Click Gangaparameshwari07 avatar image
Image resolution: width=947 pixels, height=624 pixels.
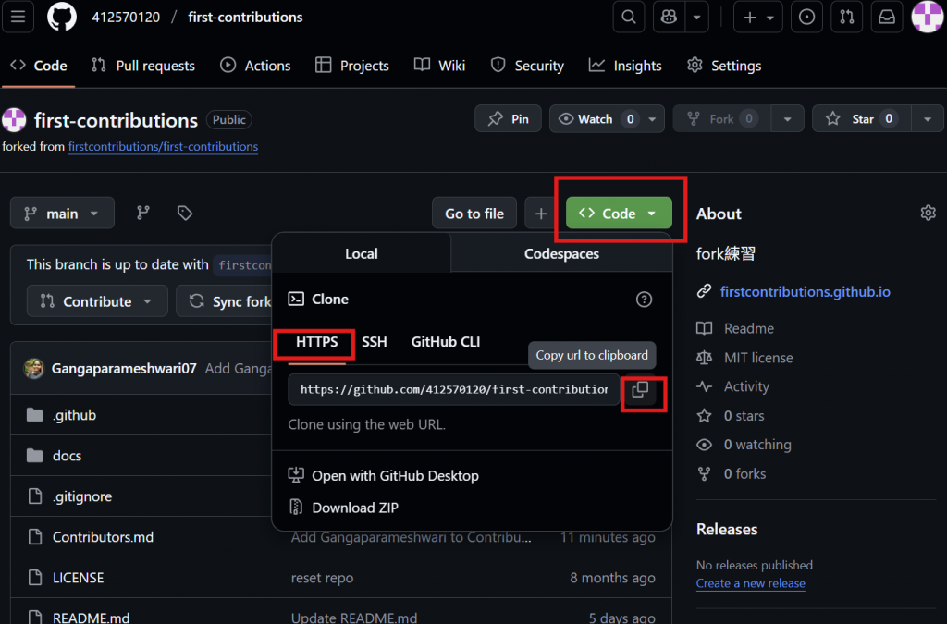[34, 368]
